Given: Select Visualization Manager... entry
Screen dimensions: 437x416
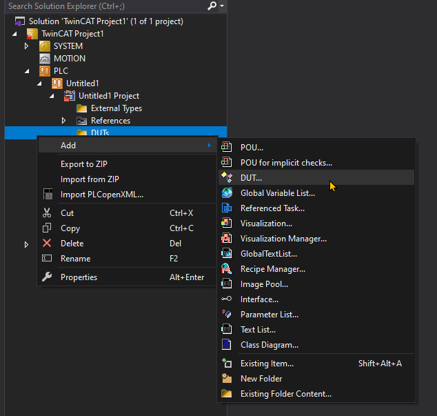Looking at the screenshot, I should pos(316,239).
